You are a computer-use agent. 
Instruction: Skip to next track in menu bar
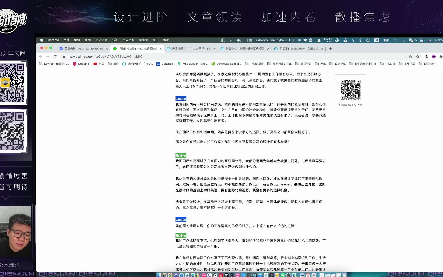(300, 40)
